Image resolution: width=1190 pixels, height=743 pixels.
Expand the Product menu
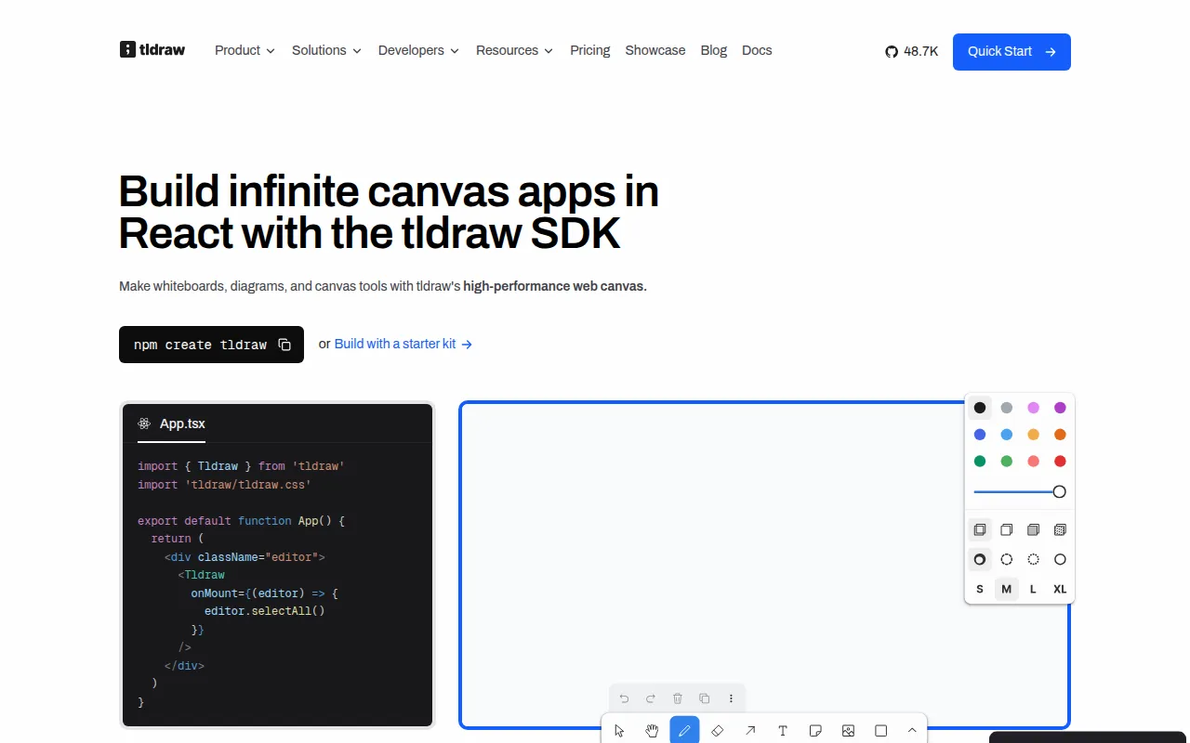(245, 50)
